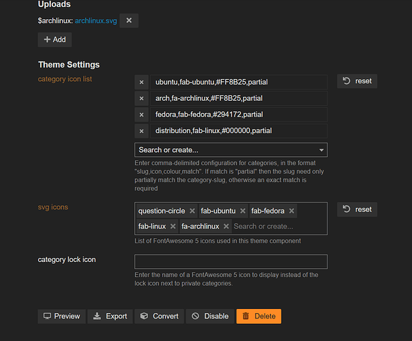
Task: Select the distribution,fab-linux,#000000,partial entry
Action: 239,131
